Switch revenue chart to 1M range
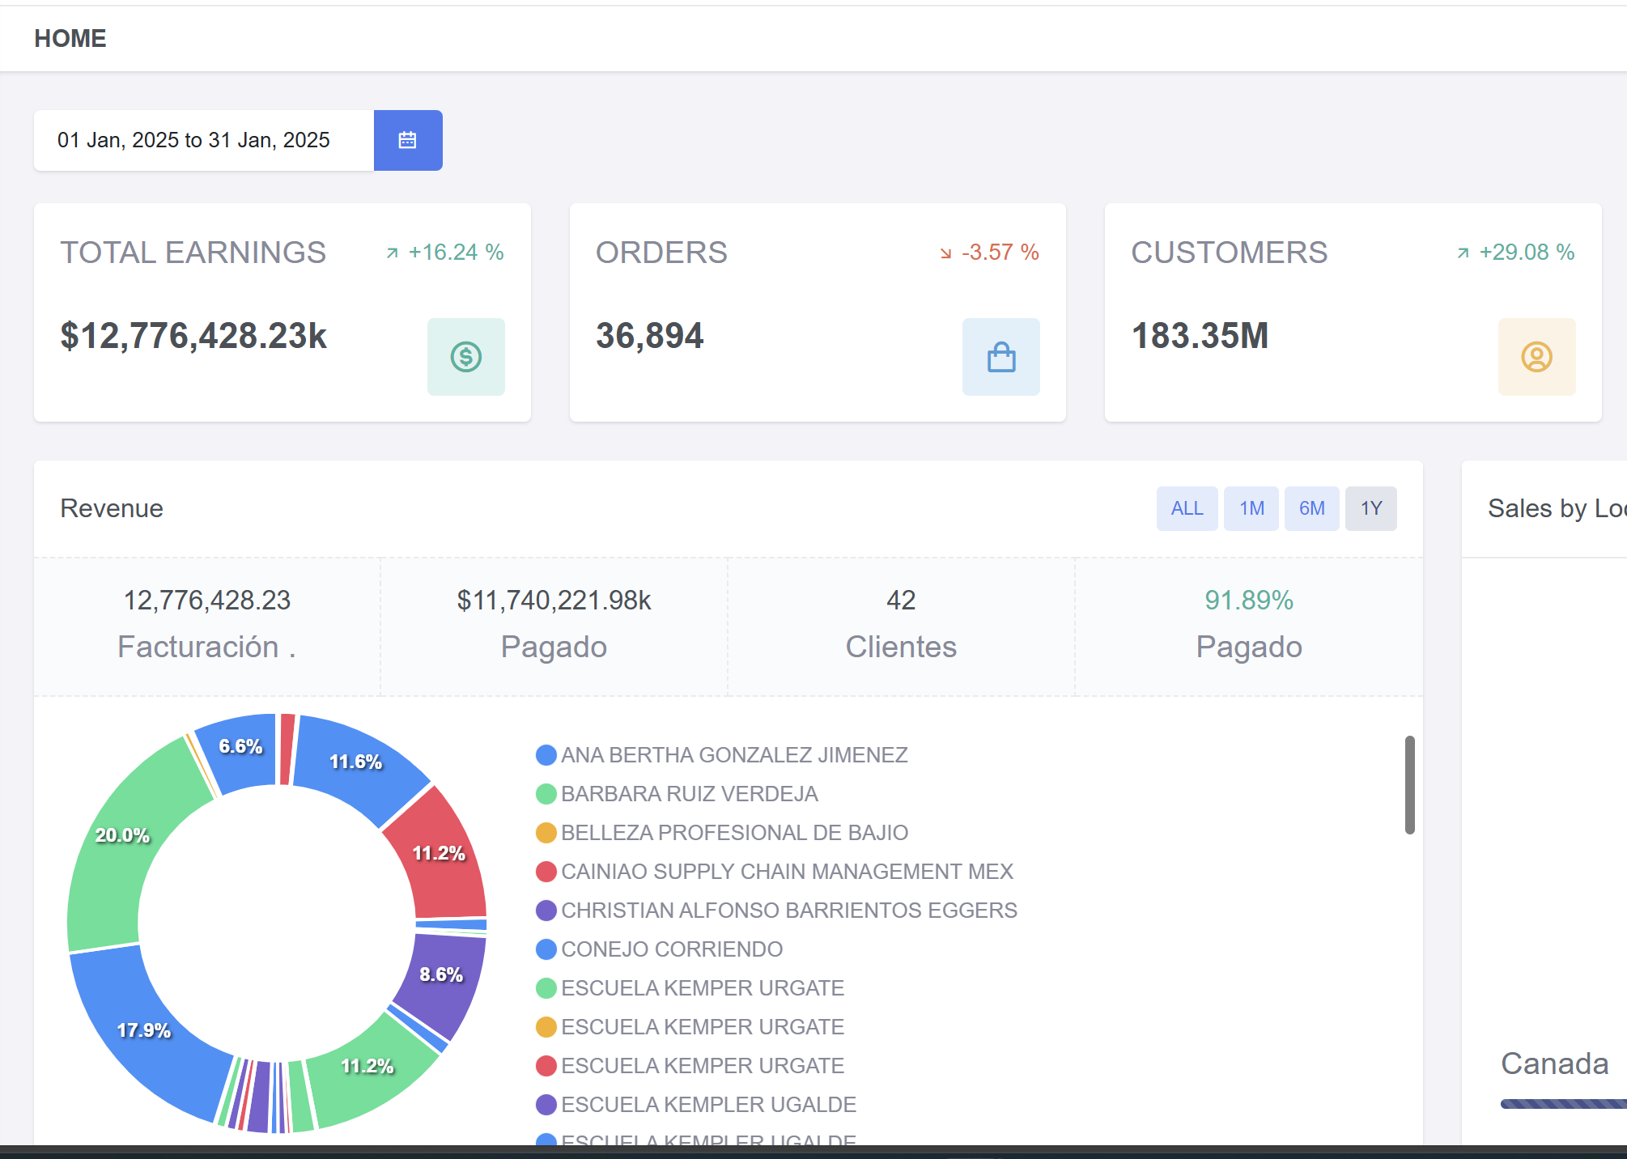The height and width of the screenshot is (1159, 1627). 1251,508
